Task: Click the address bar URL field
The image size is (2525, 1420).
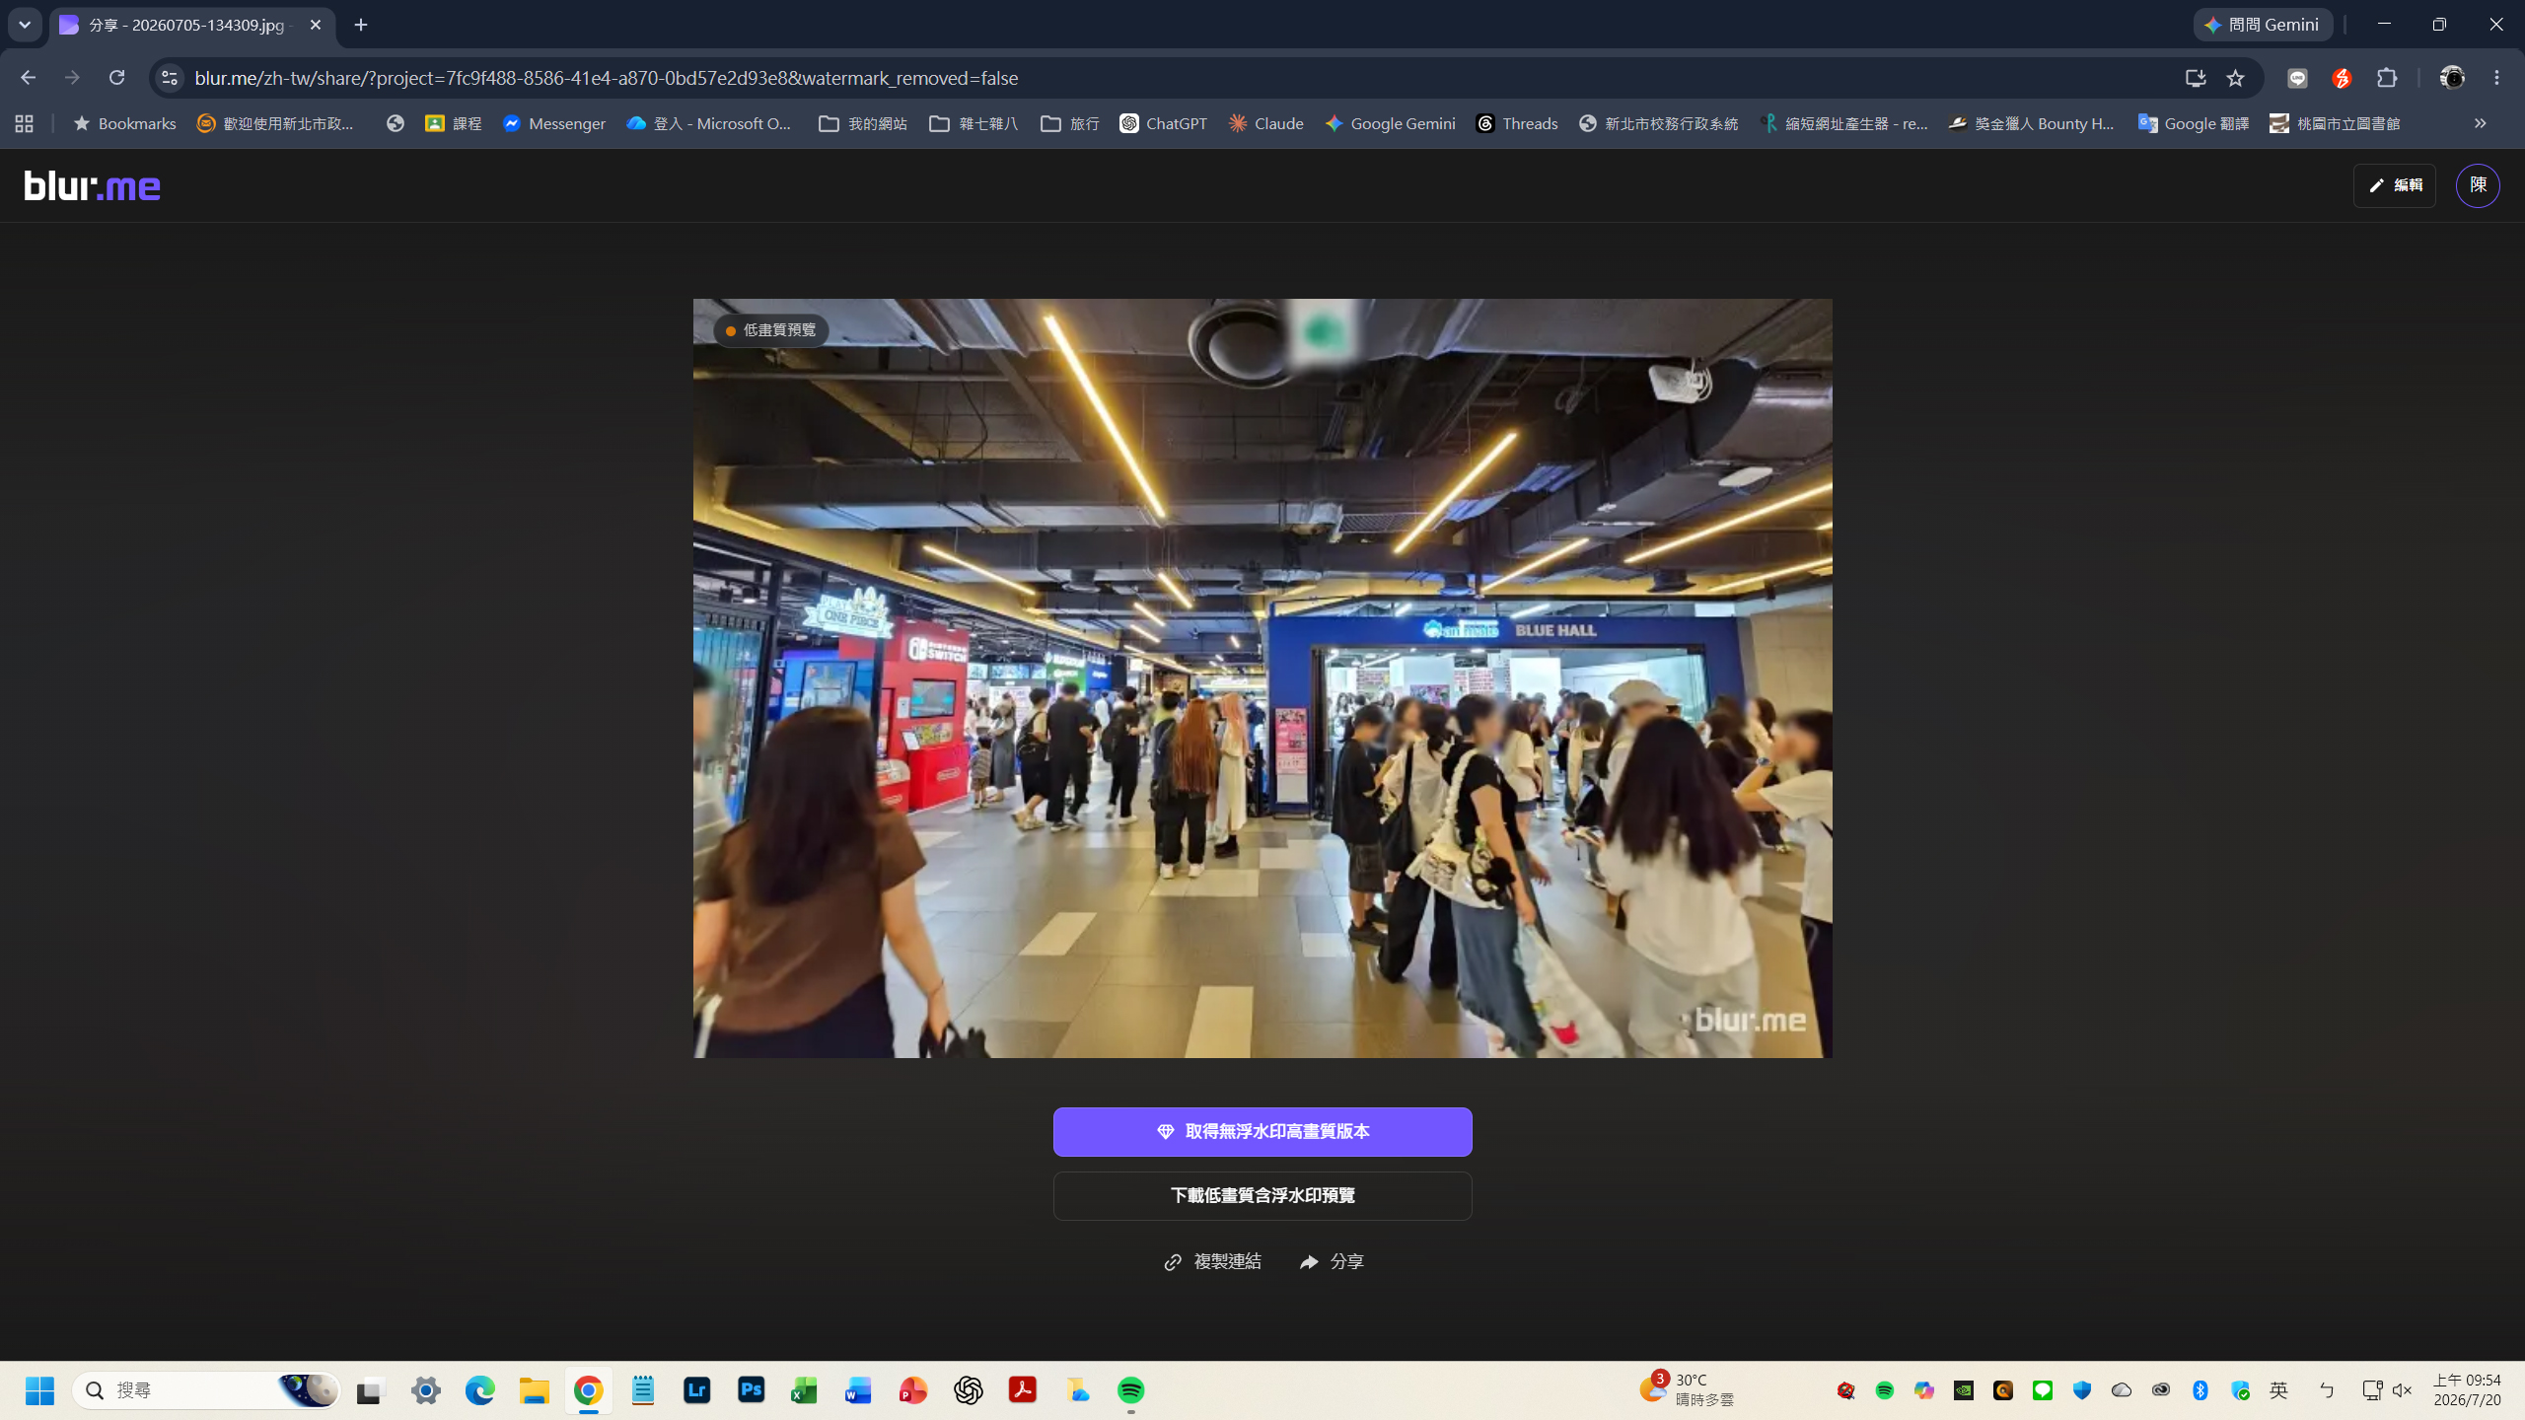Action: click(1174, 78)
